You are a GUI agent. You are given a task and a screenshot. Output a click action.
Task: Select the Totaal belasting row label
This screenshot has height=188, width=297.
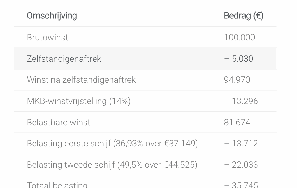point(57,185)
